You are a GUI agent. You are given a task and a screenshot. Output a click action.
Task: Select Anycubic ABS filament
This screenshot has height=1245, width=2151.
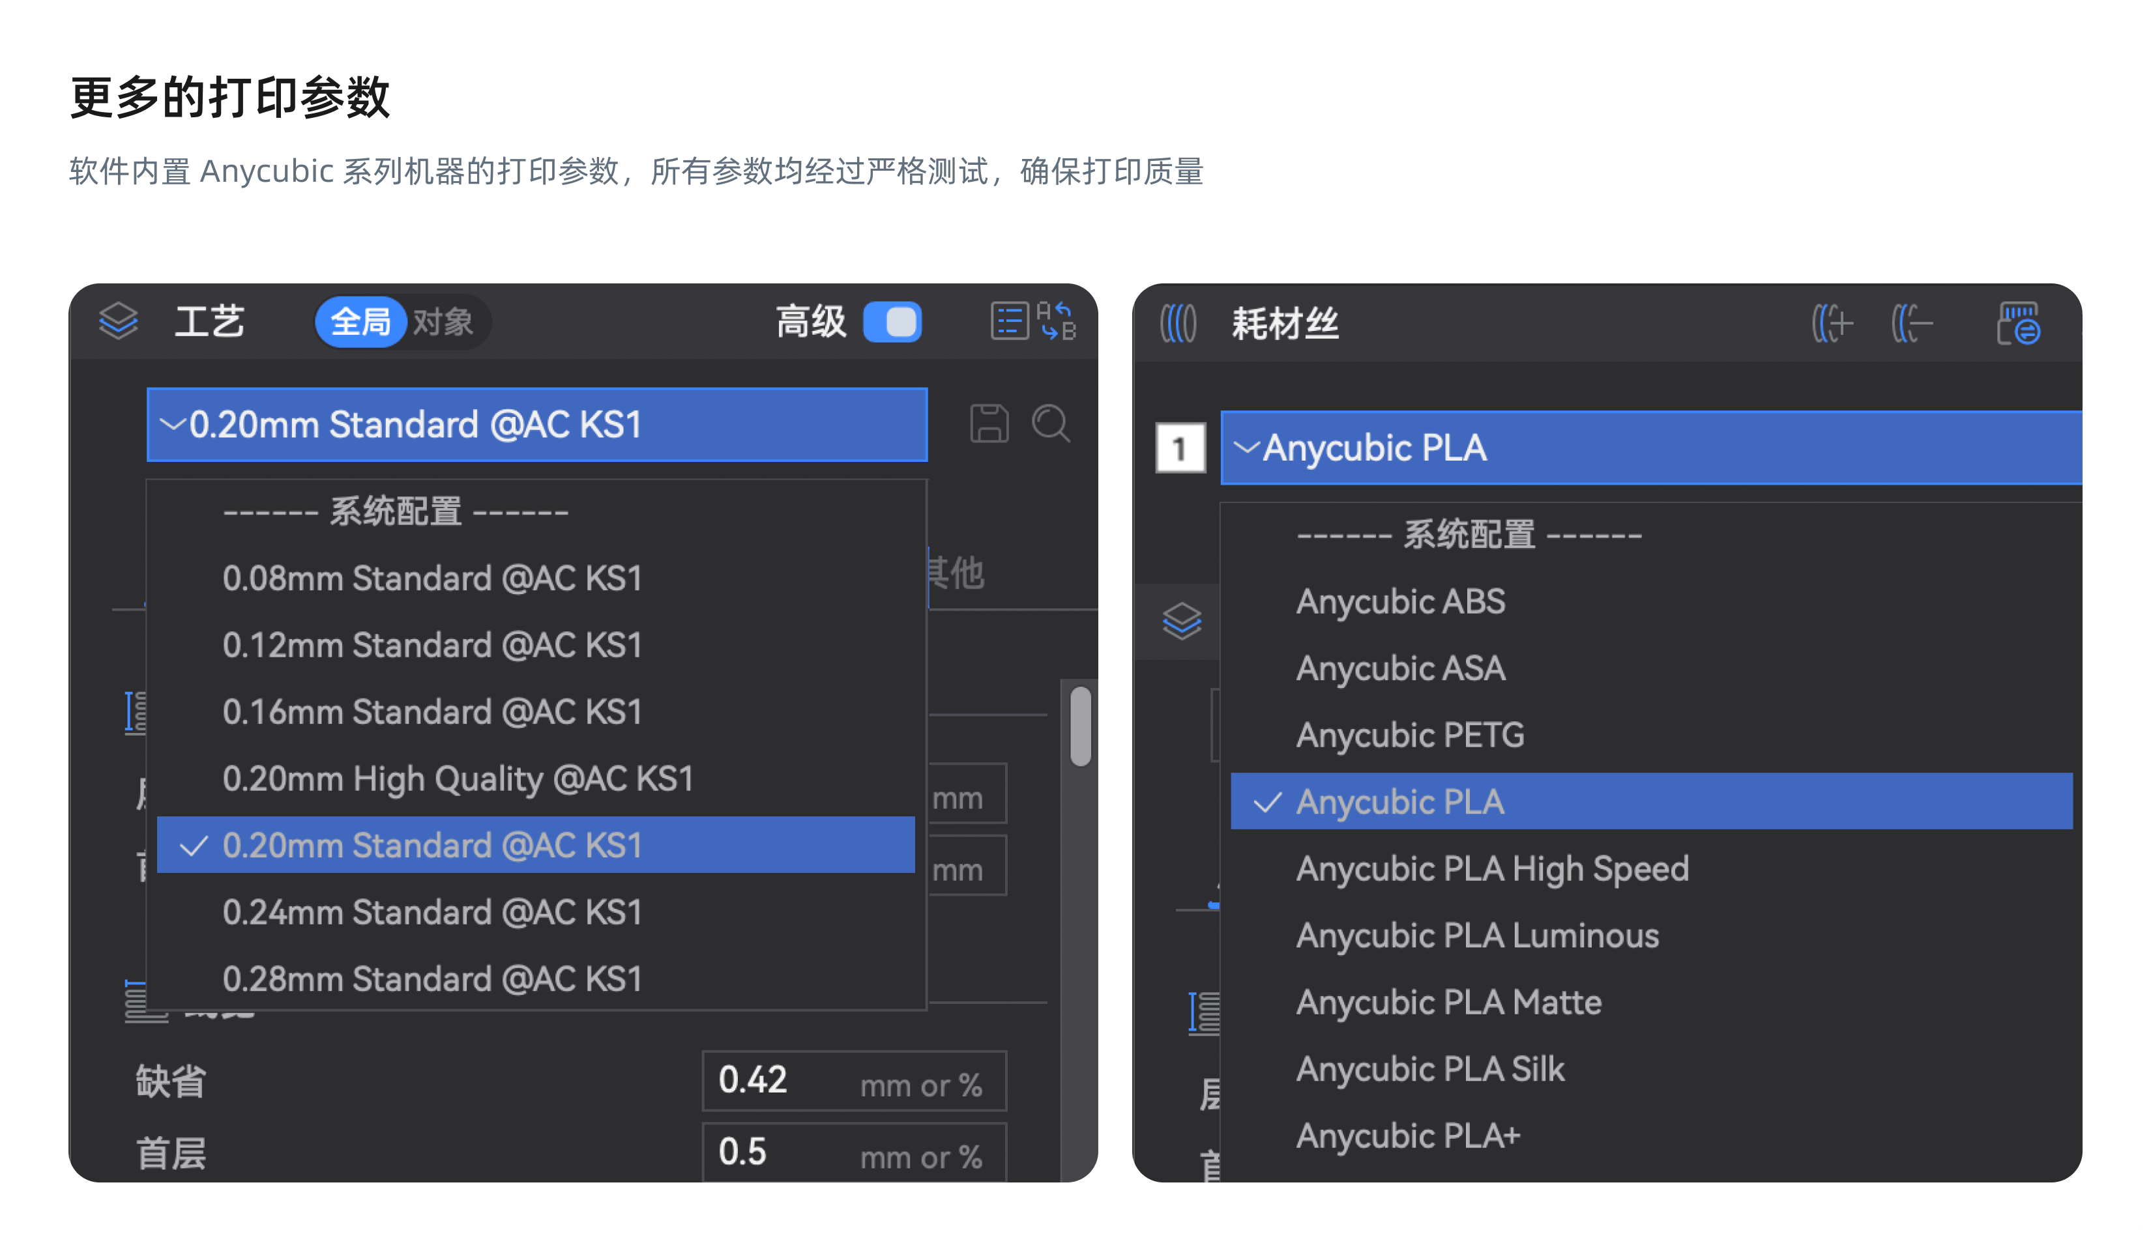1652,601
